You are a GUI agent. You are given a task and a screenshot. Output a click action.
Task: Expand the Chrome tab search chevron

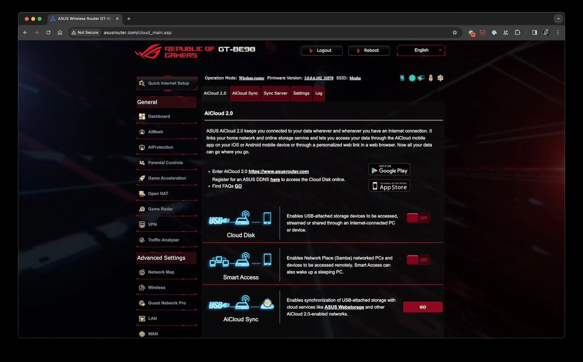pyautogui.click(x=558, y=19)
